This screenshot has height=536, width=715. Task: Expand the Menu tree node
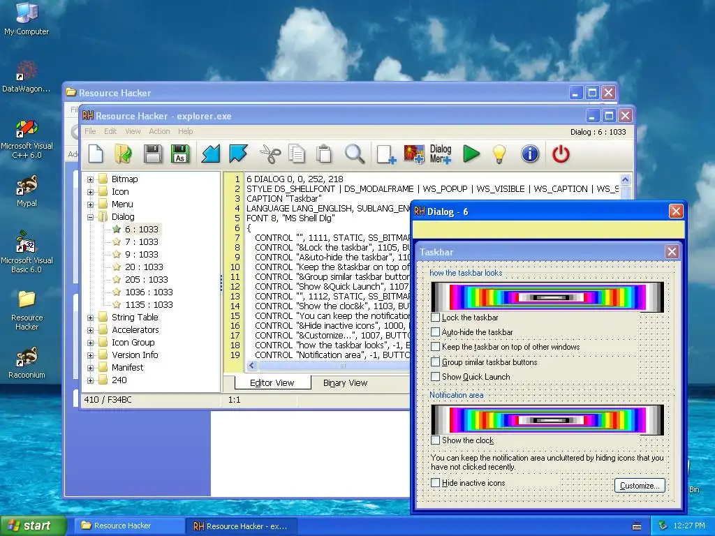(90, 204)
